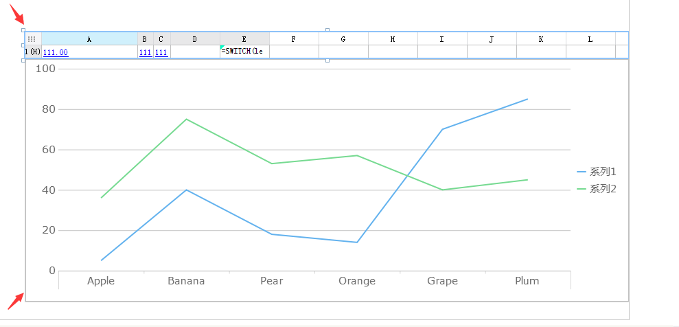The image size is (679, 327).
Task: Click the 111 link in cell B1
Action: click(x=145, y=52)
